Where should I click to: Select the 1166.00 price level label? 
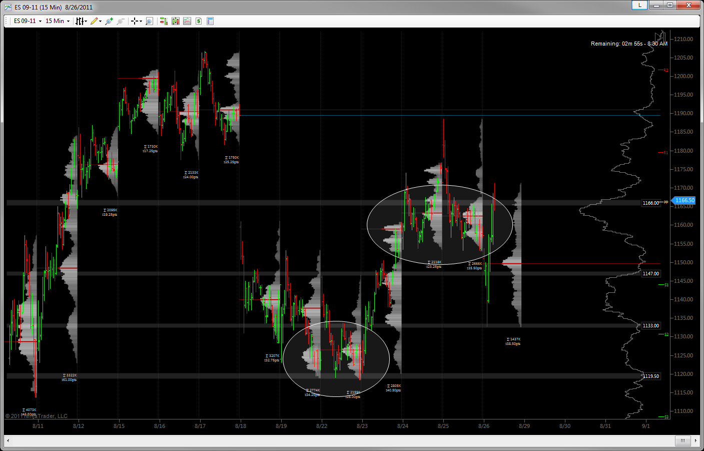651,203
